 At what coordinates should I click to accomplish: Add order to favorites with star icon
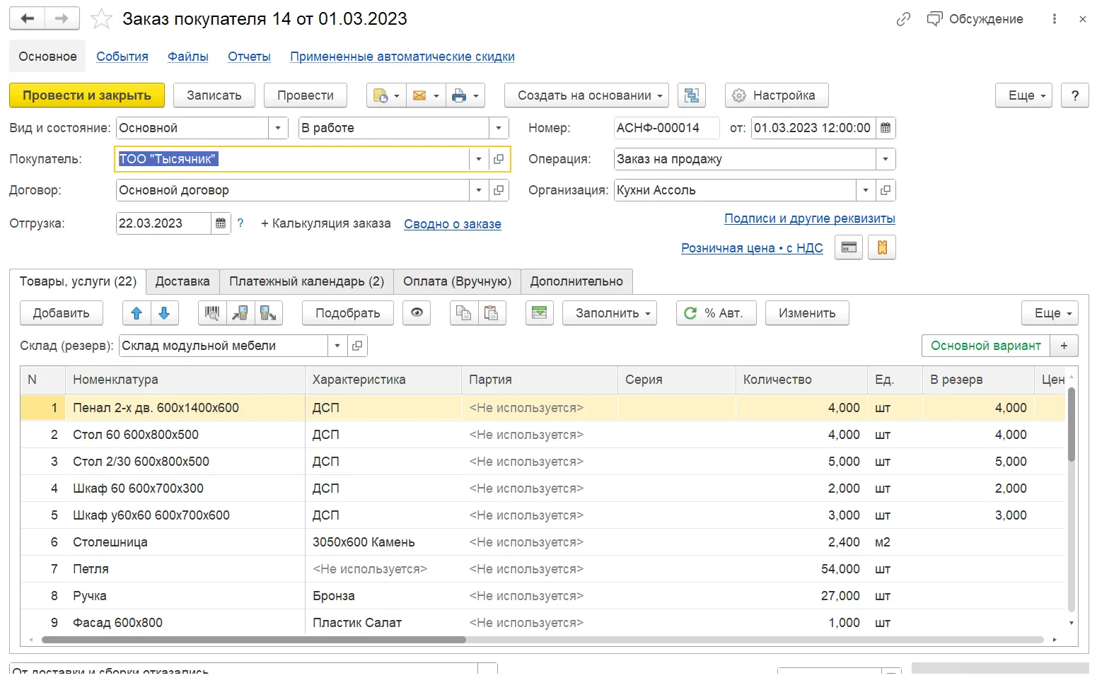[x=101, y=19]
